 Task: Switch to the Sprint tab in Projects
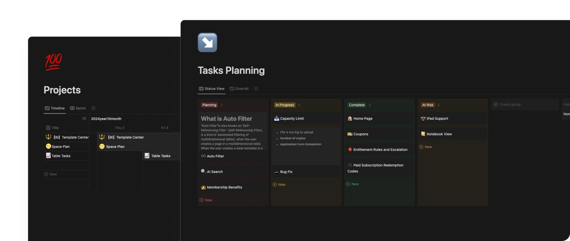click(x=78, y=108)
